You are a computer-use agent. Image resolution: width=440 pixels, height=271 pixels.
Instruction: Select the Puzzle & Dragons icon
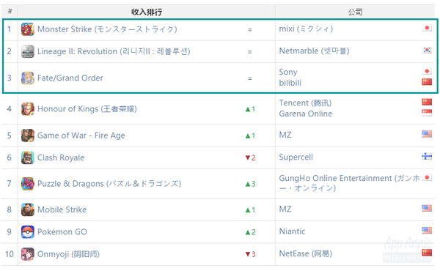coord(28,184)
